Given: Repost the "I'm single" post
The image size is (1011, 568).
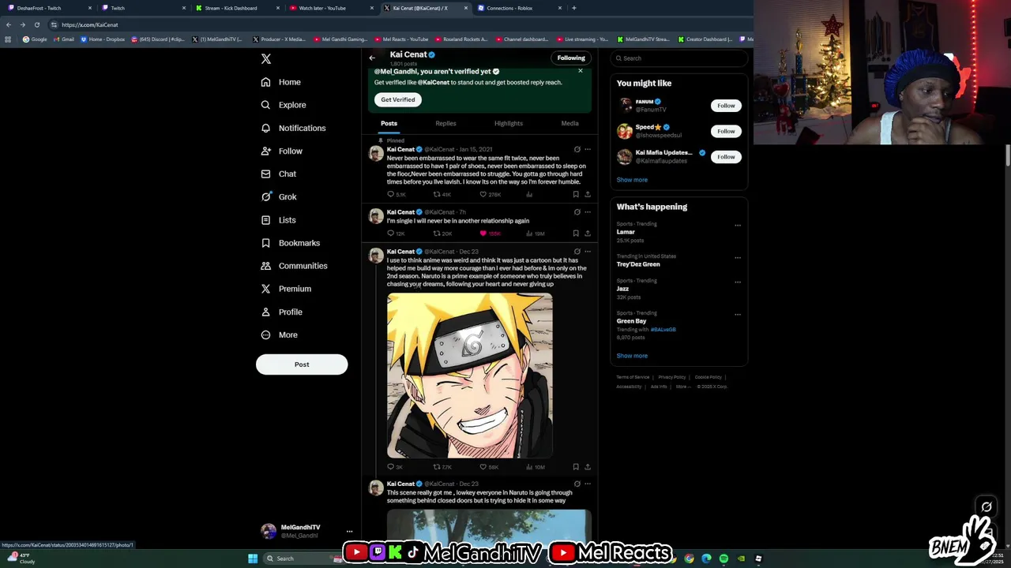Looking at the screenshot, I should [x=442, y=234].
